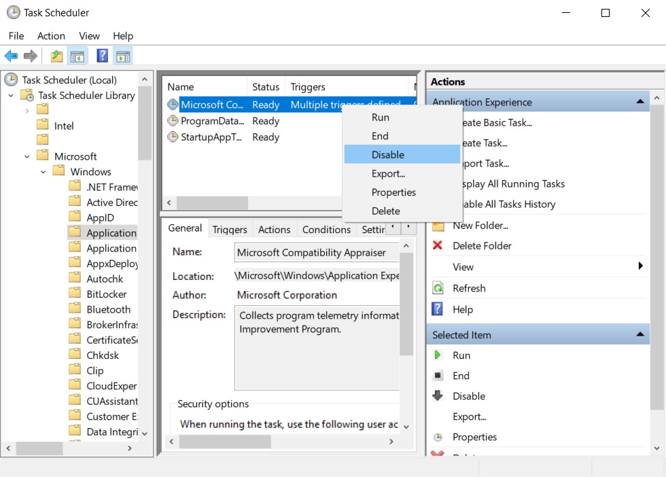Click the green Refresh icon in Actions

click(x=438, y=287)
